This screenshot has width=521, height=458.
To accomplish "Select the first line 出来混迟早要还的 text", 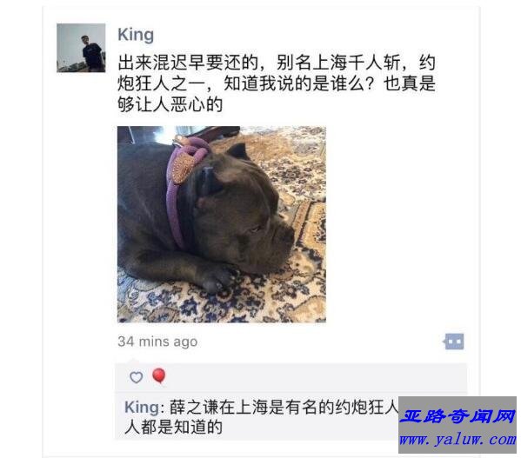I will tap(189, 63).
